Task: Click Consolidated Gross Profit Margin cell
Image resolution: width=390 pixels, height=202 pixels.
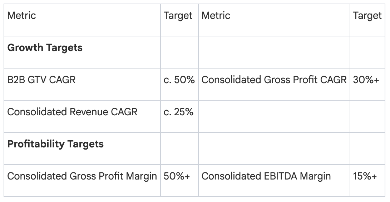Action: [82, 176]
